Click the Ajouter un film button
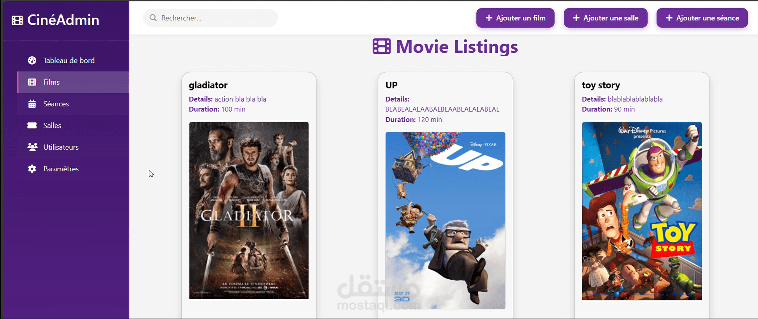Screen dimensions: 758x319 tap(515, 18)
